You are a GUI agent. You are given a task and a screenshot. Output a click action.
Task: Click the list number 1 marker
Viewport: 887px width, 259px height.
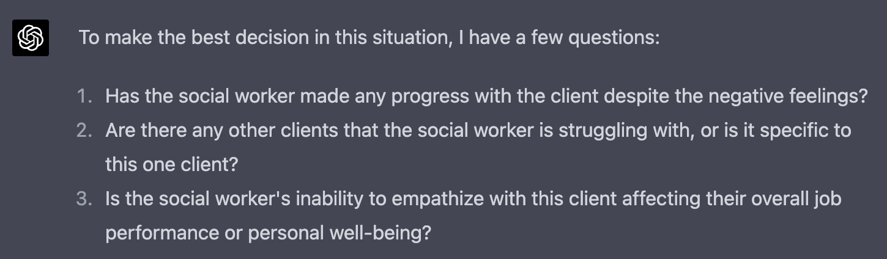coord(84,96)
